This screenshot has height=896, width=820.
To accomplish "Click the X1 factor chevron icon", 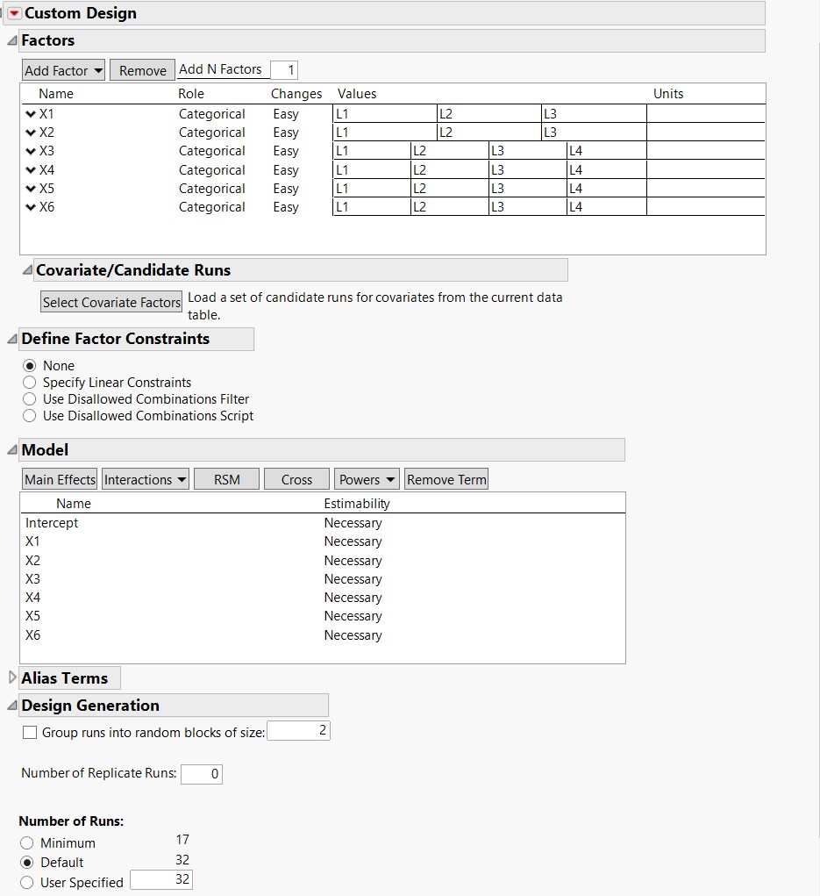I will 31,114.
